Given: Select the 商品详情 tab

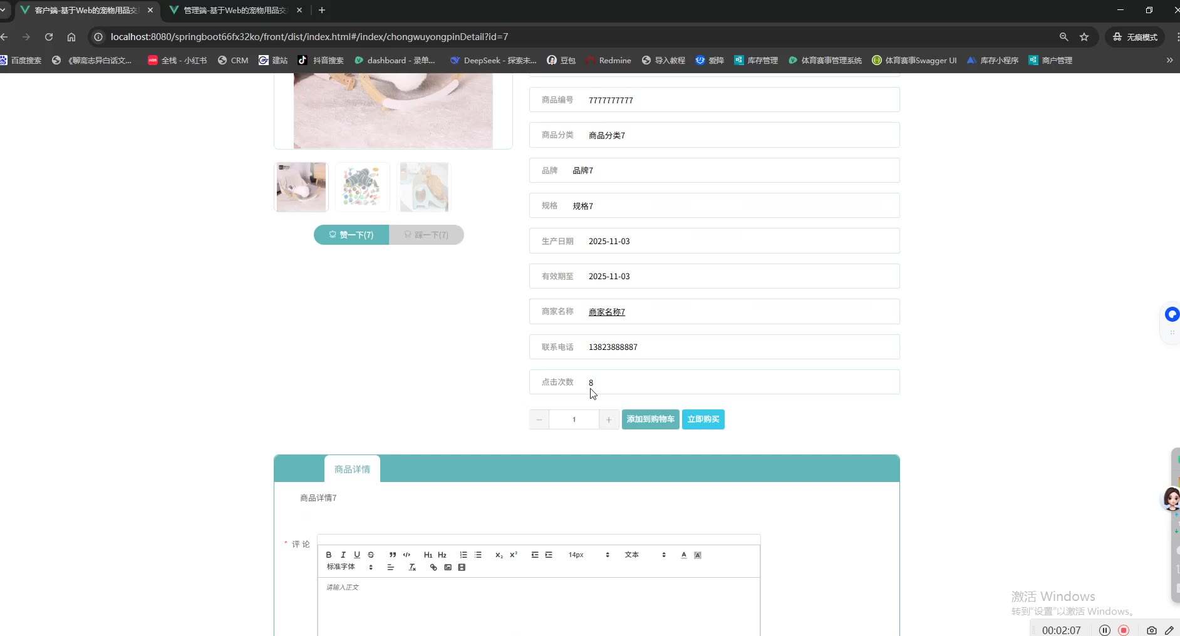Looking at the screenshot, I should (x=352, y=469).
